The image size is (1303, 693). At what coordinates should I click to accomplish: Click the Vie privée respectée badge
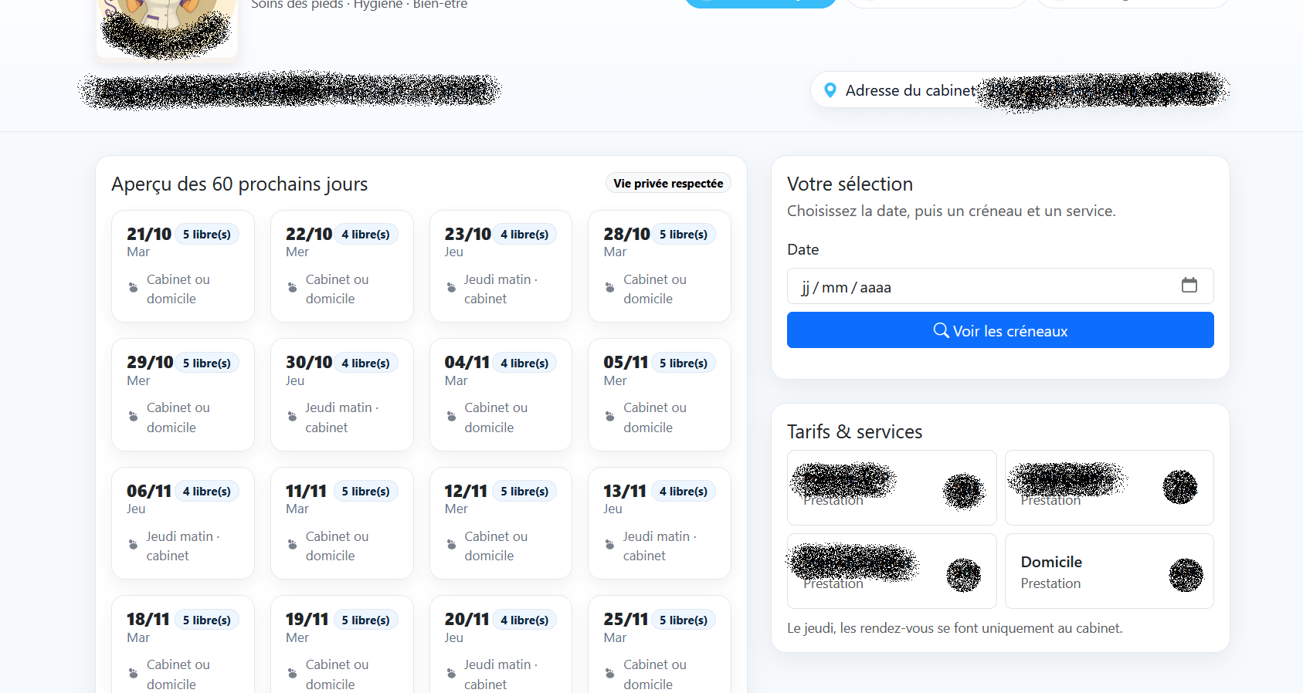667,184
